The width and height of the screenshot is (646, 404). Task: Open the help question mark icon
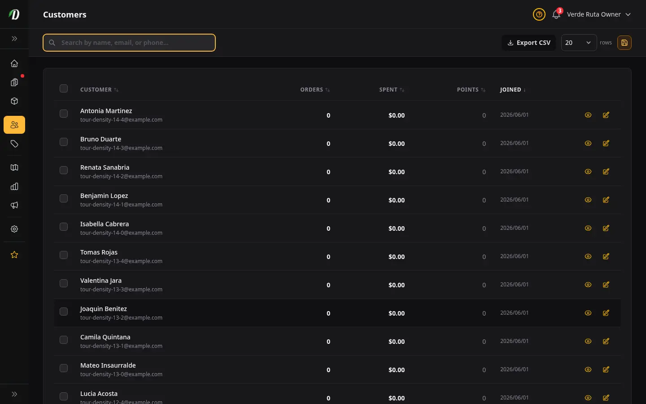[539, 14]
